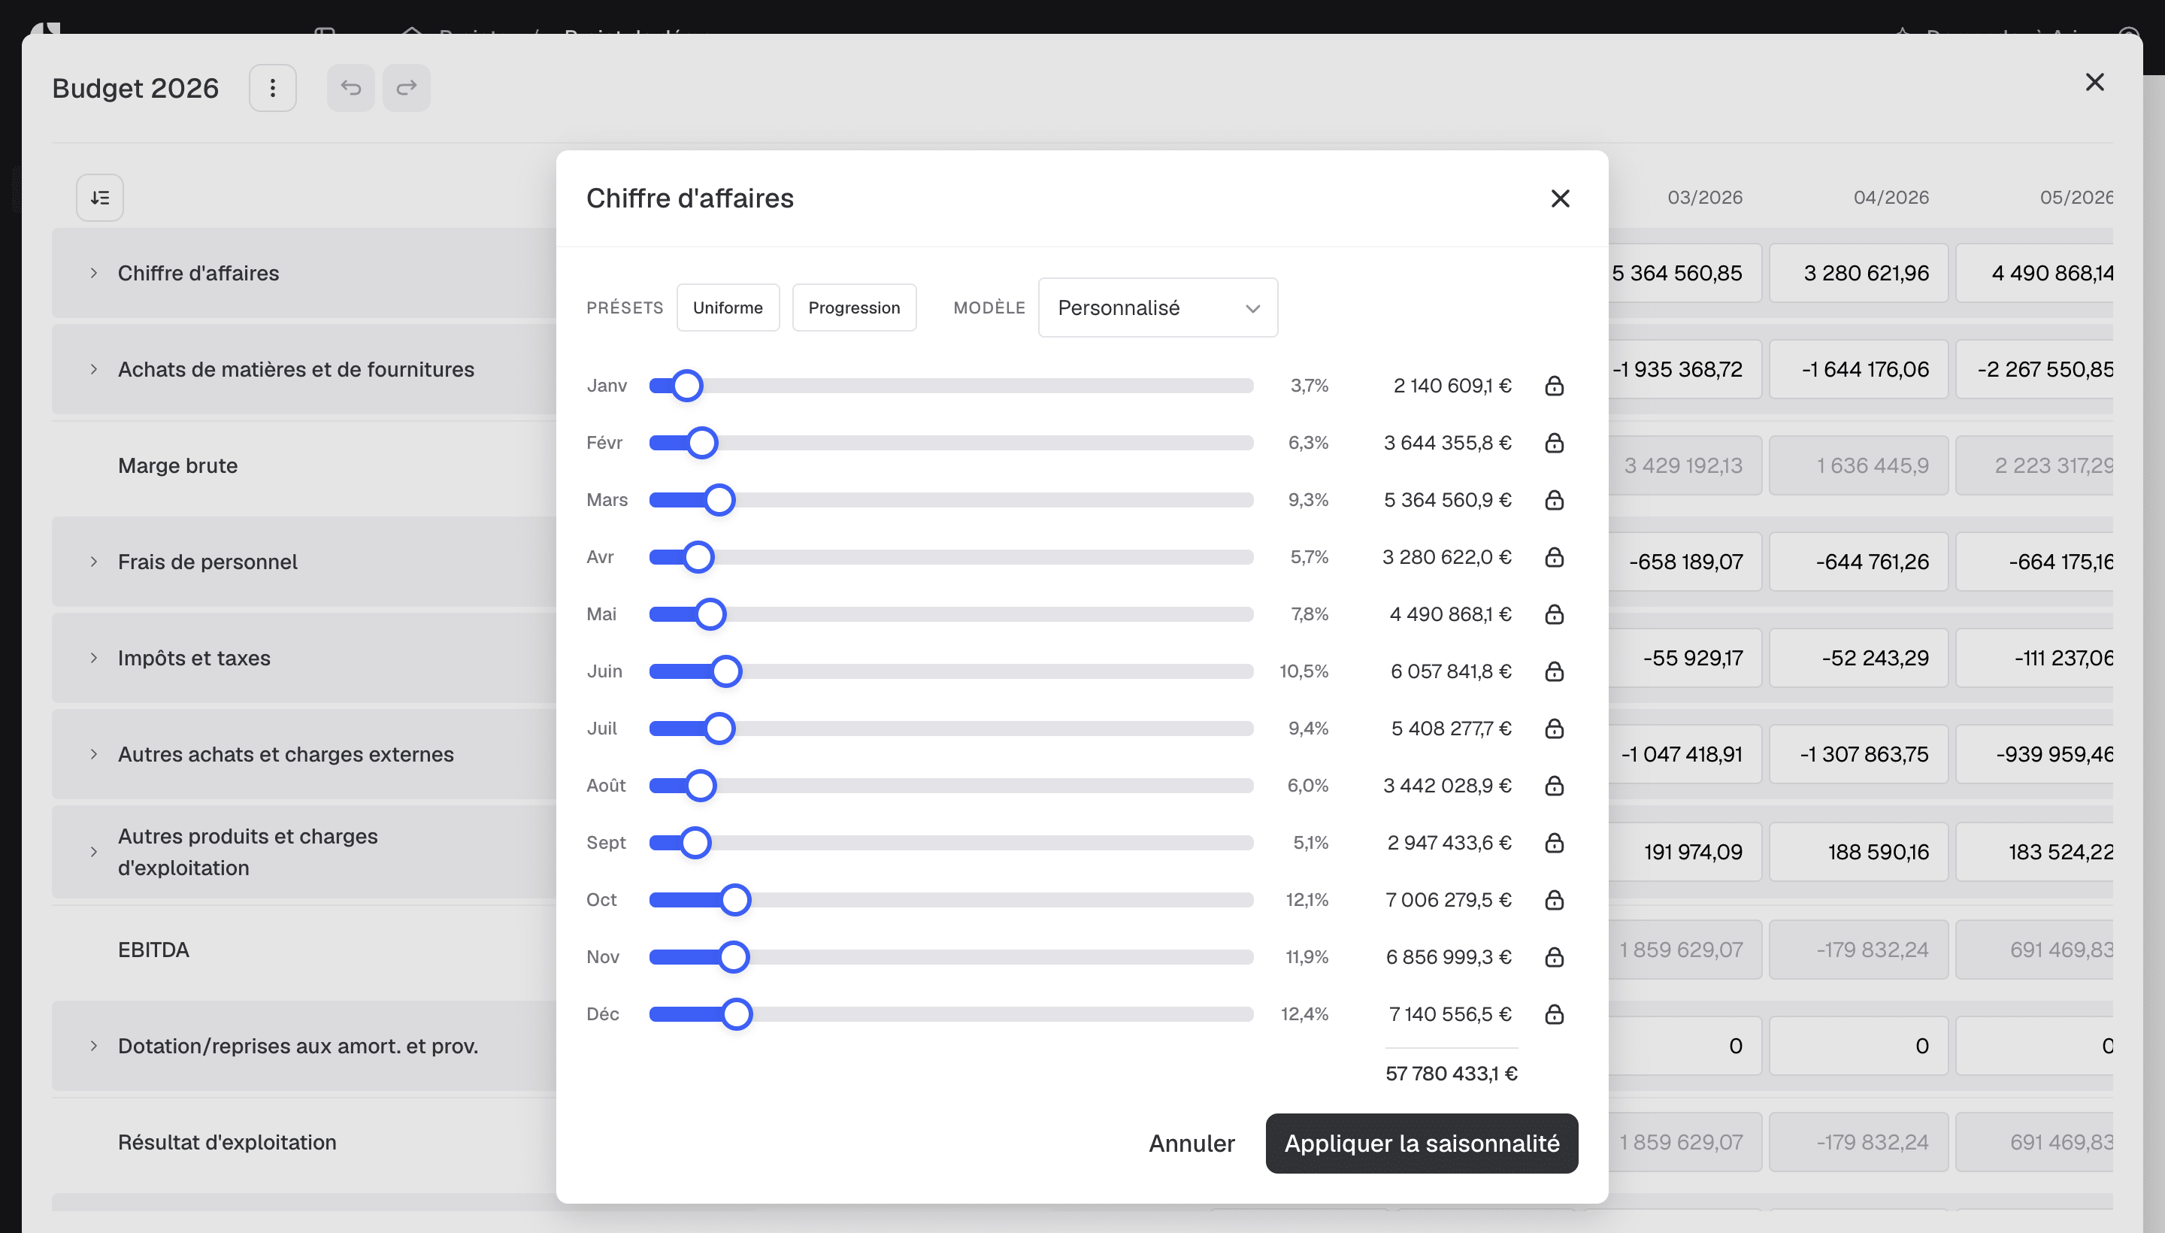Click the sort/collapse rows icon
The height and width of the screenshot is (1233, 2165).
click(x=100, y=197)
